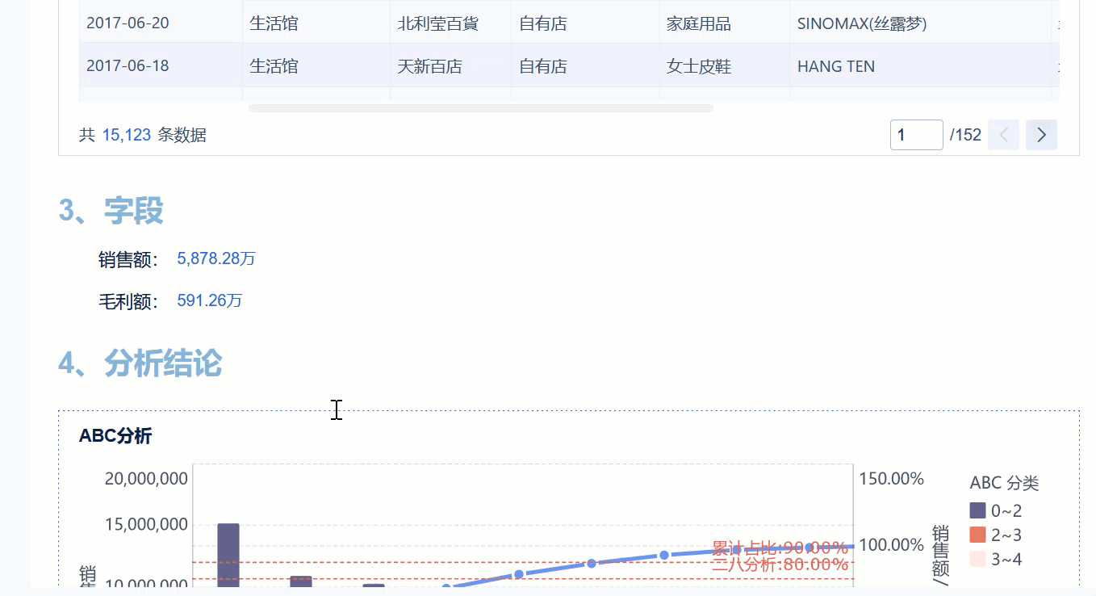
Task: Click the 4、分析结论 section heading
Action: (x=140, y=363)
